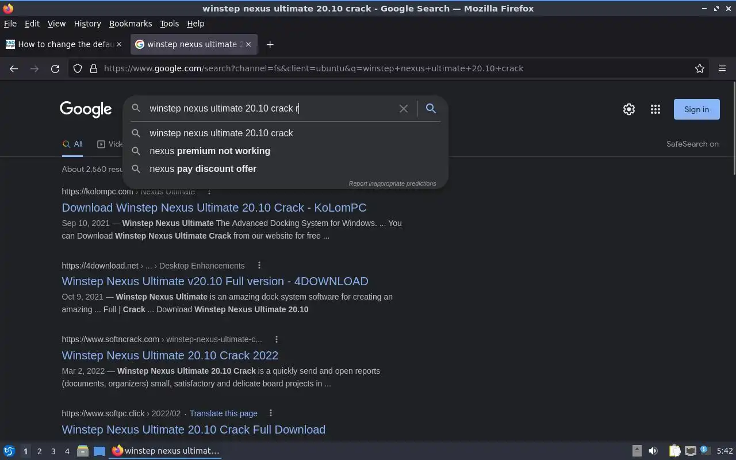Click the page vertical scrollbar
The height and width of the screenshot is (460, 736).
(x=734, y=128)
